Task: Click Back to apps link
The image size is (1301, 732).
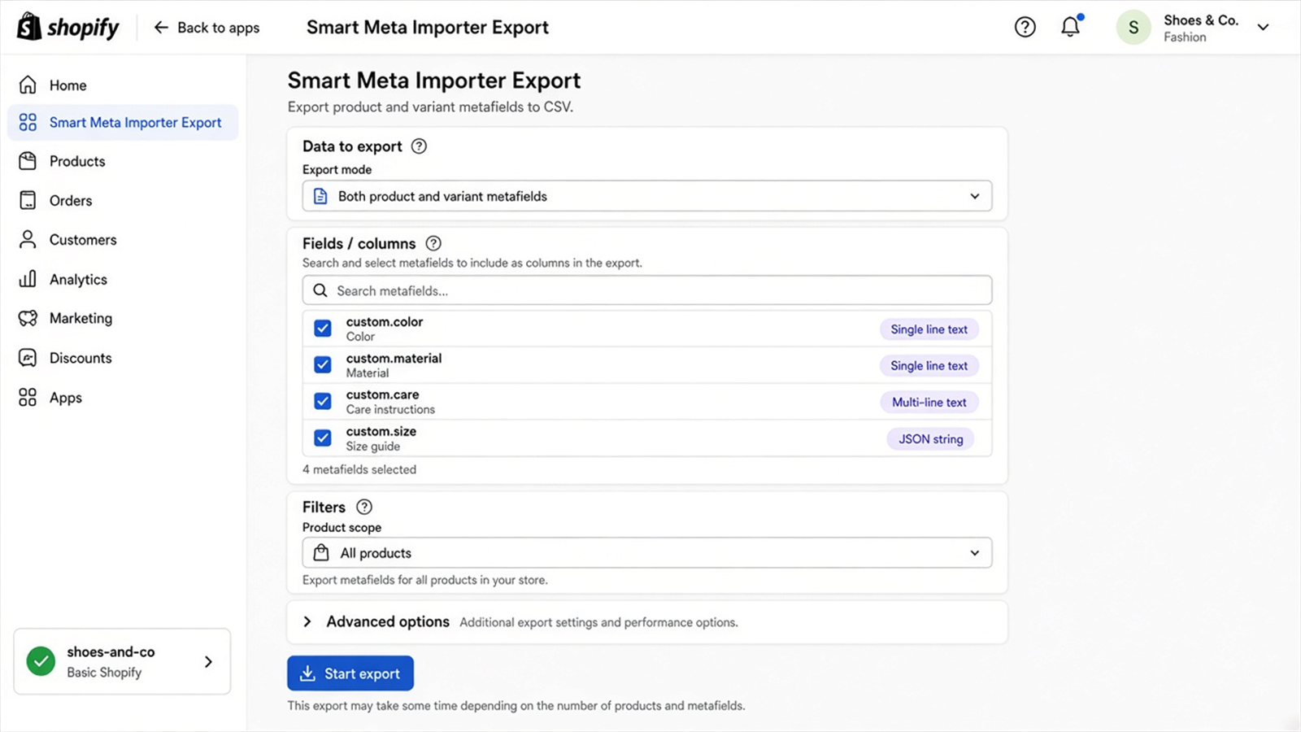Action: pyautogui.click(x=207, y=28)
